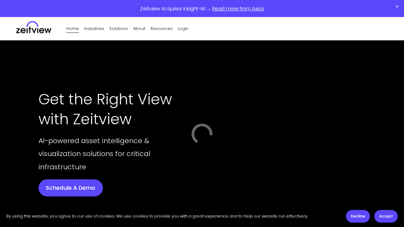Go to the Home nav item

click(73, 29)
